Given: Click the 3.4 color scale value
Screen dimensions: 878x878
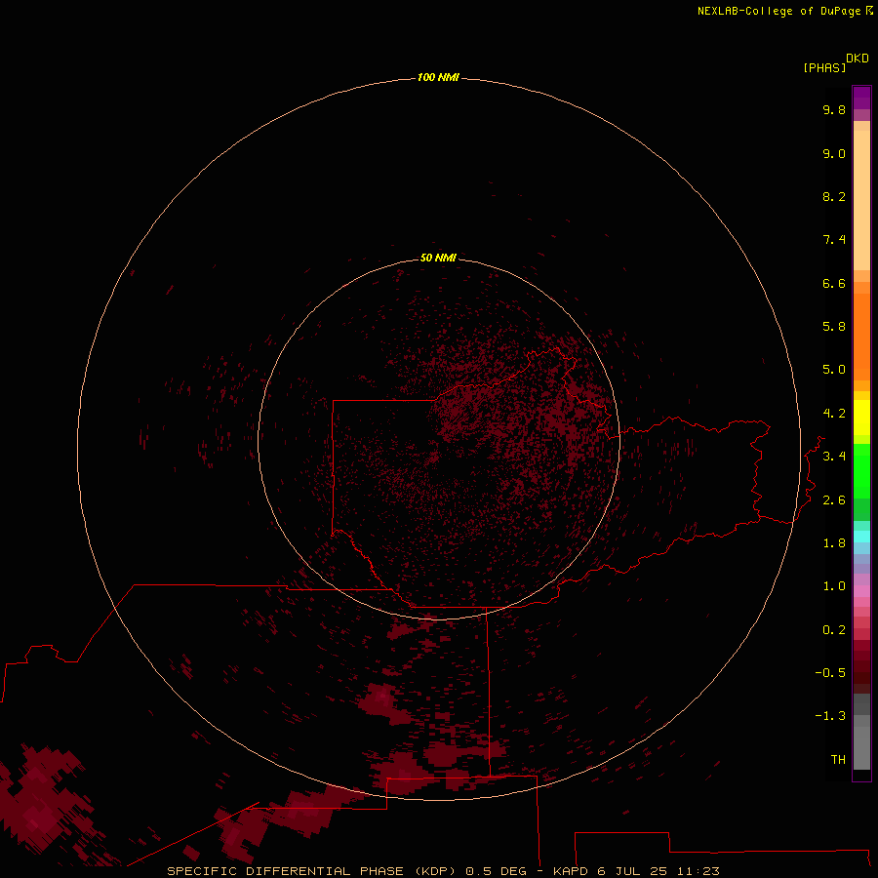Looking at the screenshot, I should 834,457.
